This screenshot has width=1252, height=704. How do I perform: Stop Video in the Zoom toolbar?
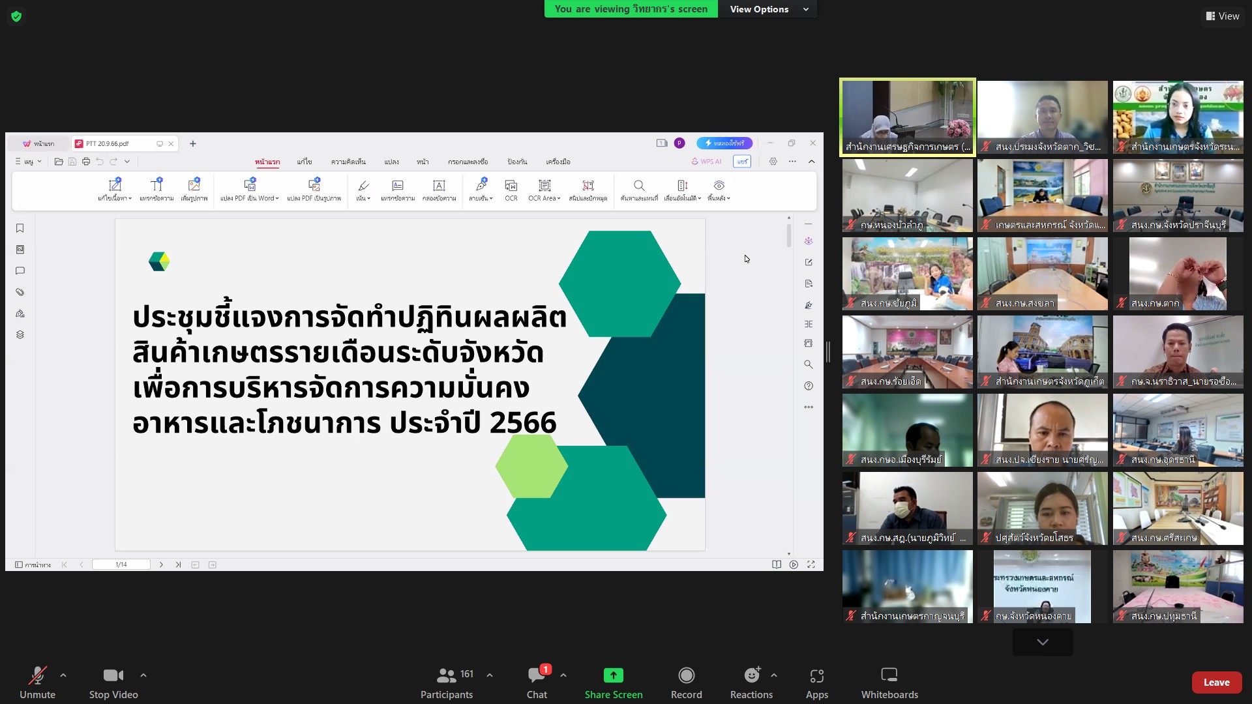coord(113,682)
